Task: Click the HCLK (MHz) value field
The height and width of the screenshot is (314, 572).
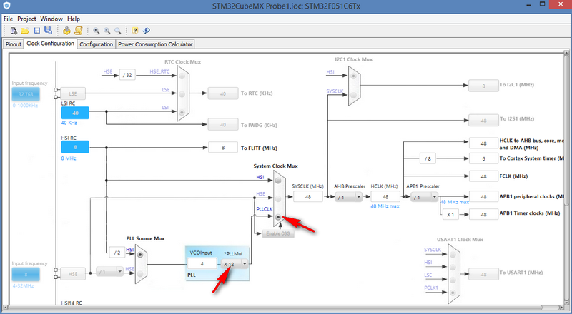Action: [x=385, y=197]
